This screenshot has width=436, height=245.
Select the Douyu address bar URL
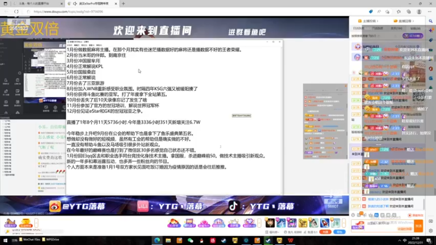click(69, 11)
